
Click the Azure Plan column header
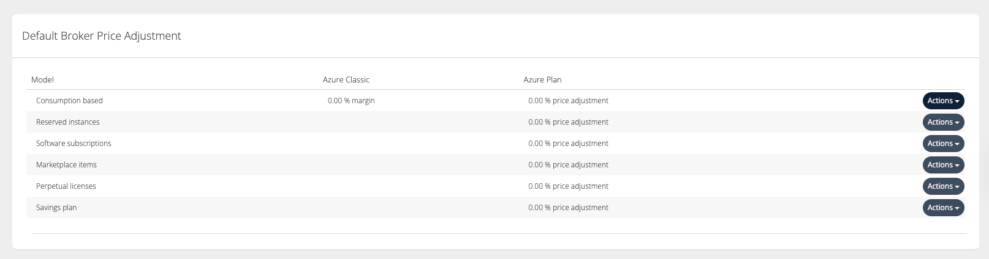(x=542, y=79)
